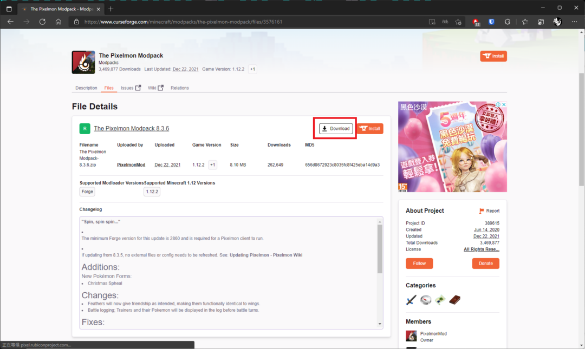Open the browser extensions menu

[508, 22]
